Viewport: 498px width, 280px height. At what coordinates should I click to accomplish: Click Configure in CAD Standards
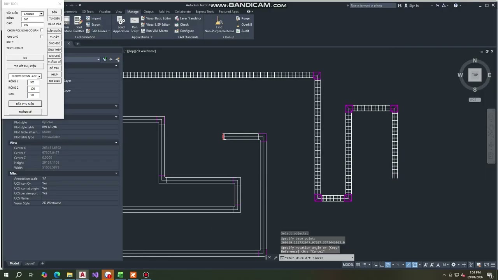184,31
